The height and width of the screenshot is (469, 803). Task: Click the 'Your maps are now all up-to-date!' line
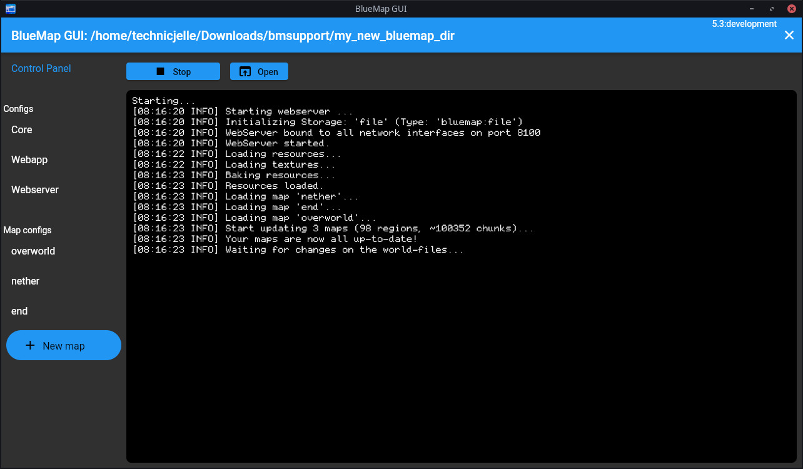[x=275, y=239]
